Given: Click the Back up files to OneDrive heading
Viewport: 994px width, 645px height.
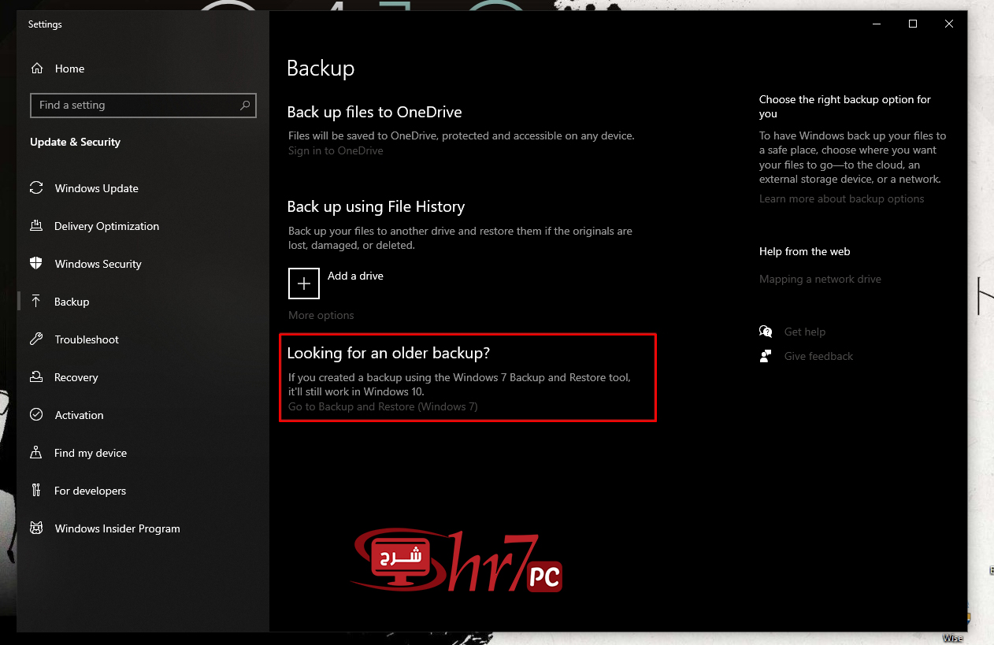Looking at the screenshot, I should (x=374, y=112).
